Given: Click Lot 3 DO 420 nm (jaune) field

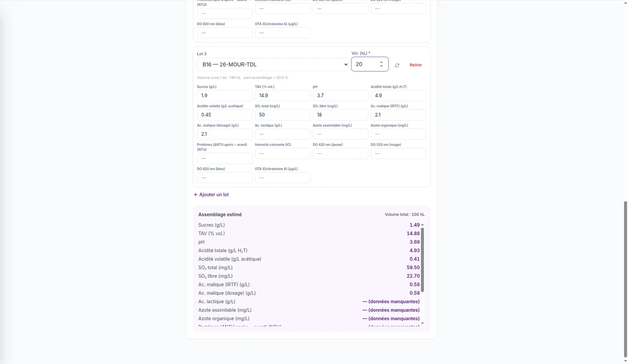Looking at the screenshot, I should (340, 153).
